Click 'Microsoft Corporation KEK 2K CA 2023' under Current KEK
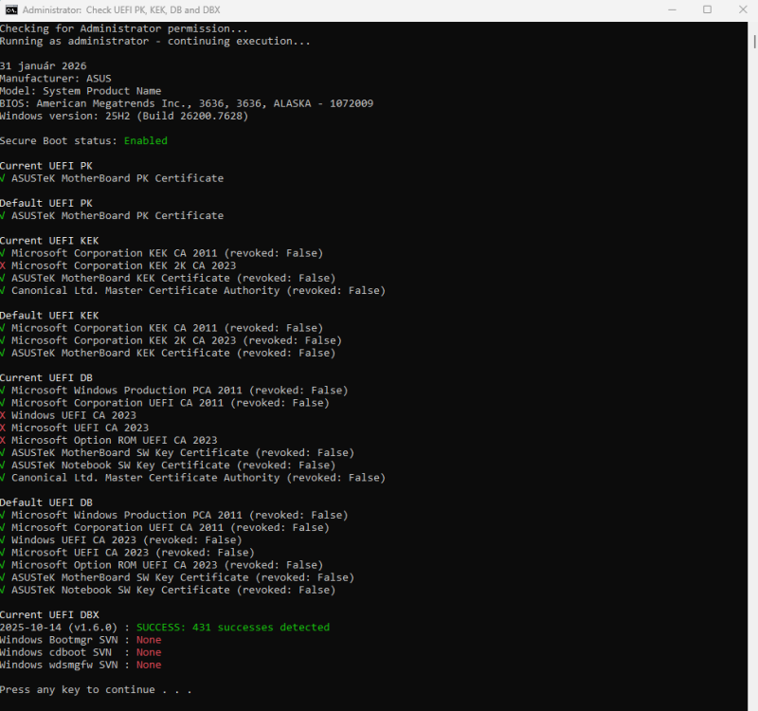Screen dimensions: 758x711 (124, 265)
